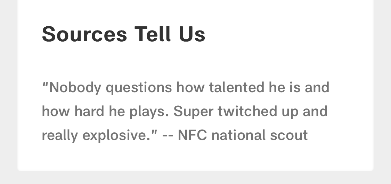Click the word "questions" in the quote
The height and width of the screenshot is (184, 391).
point(139,87)
